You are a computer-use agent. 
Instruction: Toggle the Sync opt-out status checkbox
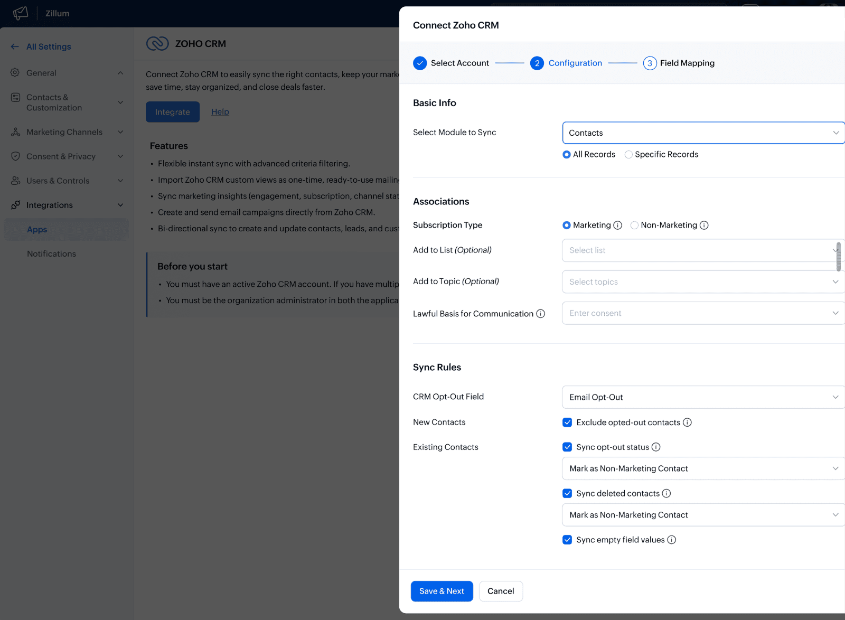tap(567, 447)
